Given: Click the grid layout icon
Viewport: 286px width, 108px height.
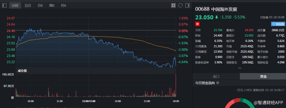Looking at the screenshot, I should 173,5.
